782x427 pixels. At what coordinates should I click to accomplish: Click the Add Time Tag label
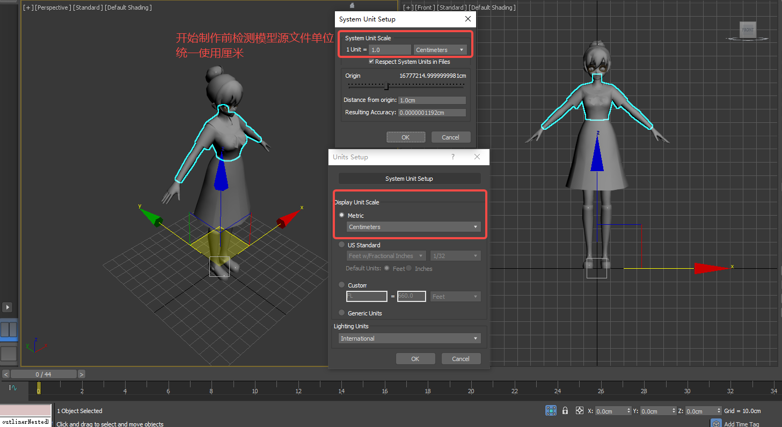[x=742, y=424]
